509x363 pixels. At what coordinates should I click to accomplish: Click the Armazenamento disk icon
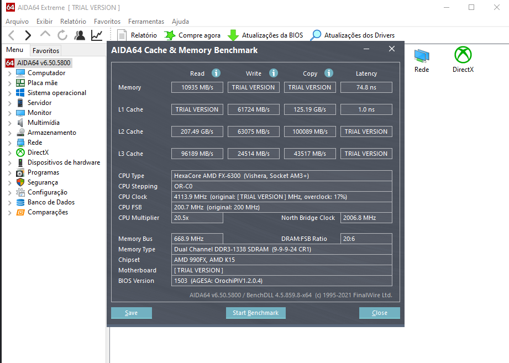point(20,133)
